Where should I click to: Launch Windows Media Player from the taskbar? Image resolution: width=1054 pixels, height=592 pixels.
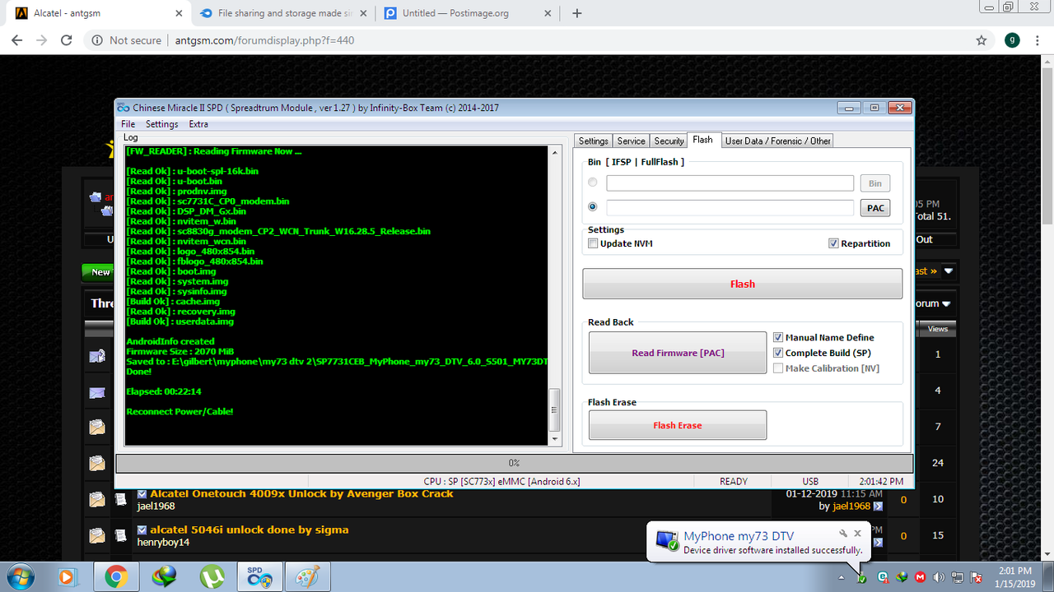point(68,576)
